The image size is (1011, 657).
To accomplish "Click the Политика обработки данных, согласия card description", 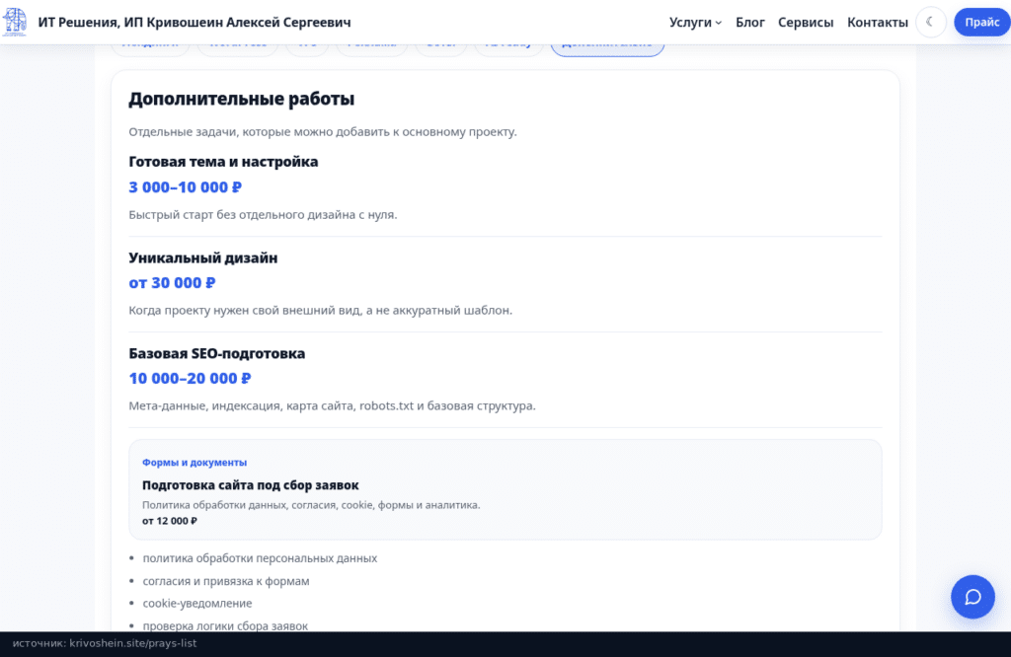I will [x=311, y=505].
